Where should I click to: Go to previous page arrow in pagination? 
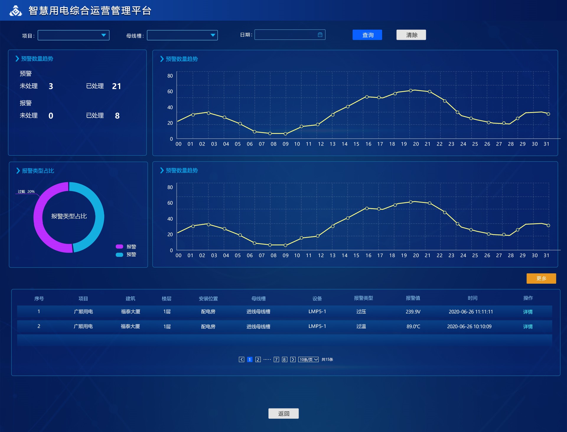click(241, 359)
